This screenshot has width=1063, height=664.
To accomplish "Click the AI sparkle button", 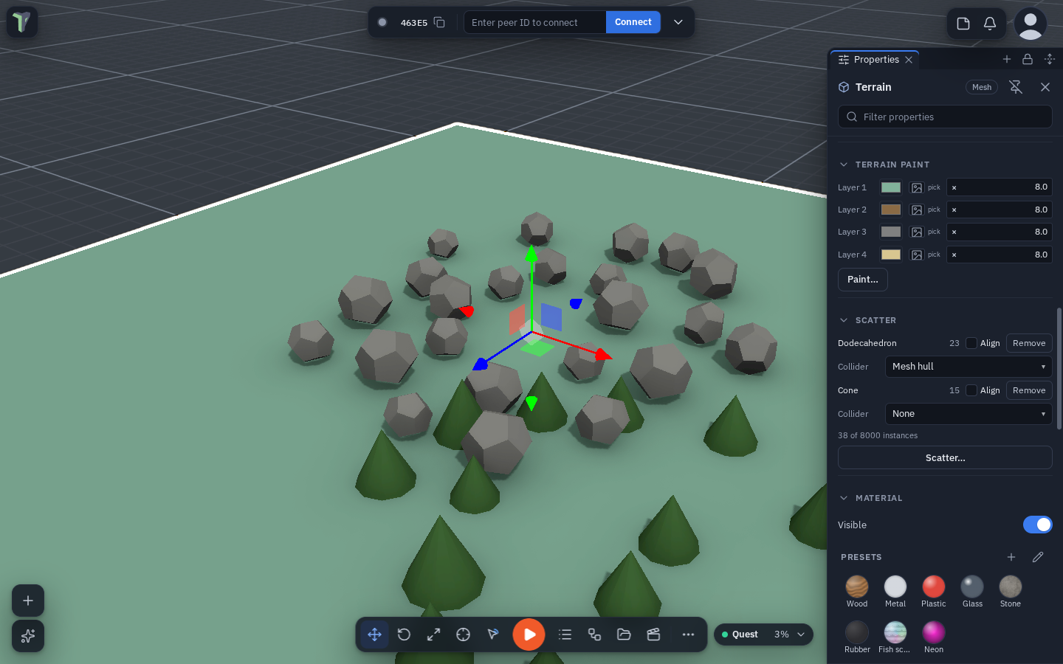I will pos(28,636).
